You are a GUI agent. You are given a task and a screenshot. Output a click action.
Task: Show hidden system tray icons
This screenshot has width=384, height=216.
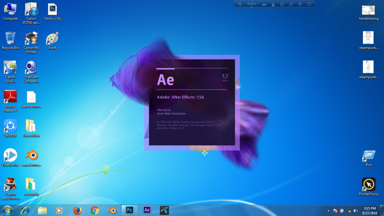pyautogui.click(x=328, y=211)
